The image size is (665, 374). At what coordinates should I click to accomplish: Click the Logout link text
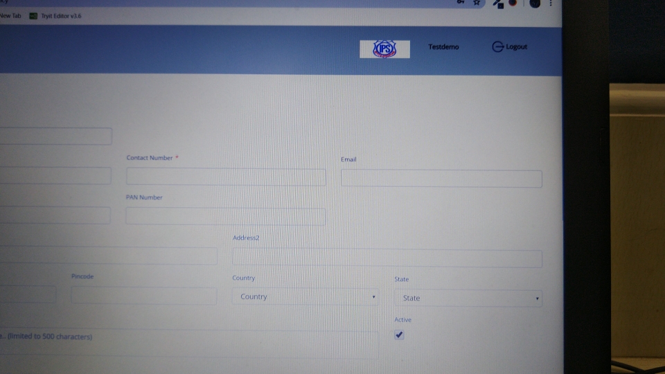click(x=516, y=47)
